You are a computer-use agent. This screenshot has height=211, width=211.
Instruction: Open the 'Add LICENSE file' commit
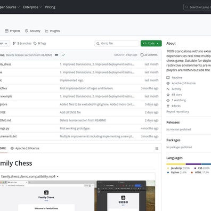[x=70, y=112]
